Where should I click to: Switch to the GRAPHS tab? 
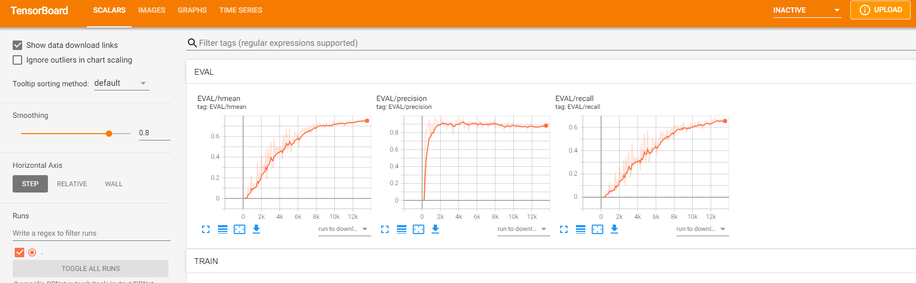(192, 11)
